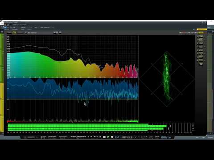Viewport: 214px width, 160px height.
Task: Click inside the colorful spectrum analyzer display
Action: click(x=73, y=56)
